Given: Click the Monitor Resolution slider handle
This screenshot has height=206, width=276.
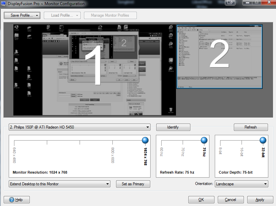Looking at the screenshot, I should click(145, 140).
